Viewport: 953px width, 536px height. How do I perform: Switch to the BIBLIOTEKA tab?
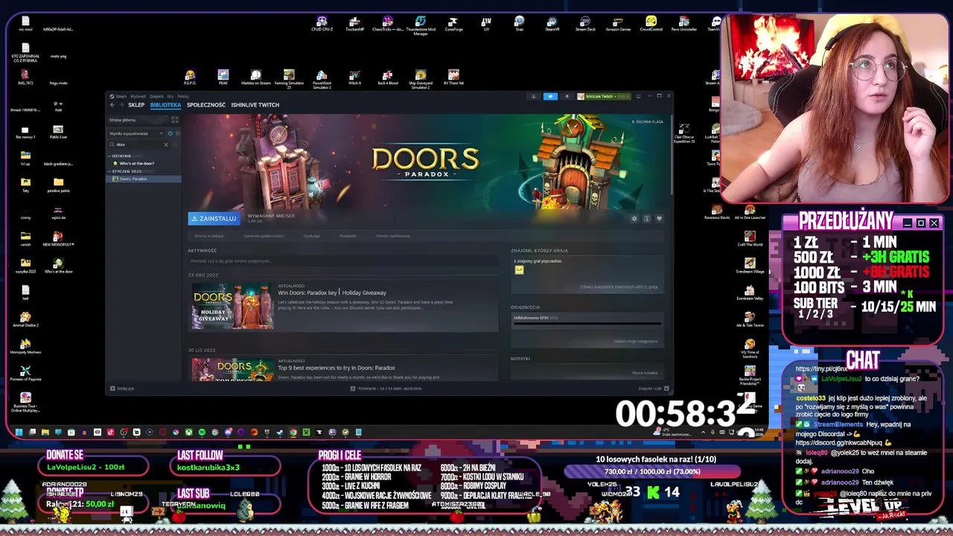(165, 105)
